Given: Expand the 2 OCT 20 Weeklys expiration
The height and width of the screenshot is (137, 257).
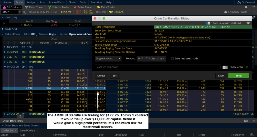Looking at the screenshot, I should click(x=5, y=57).
